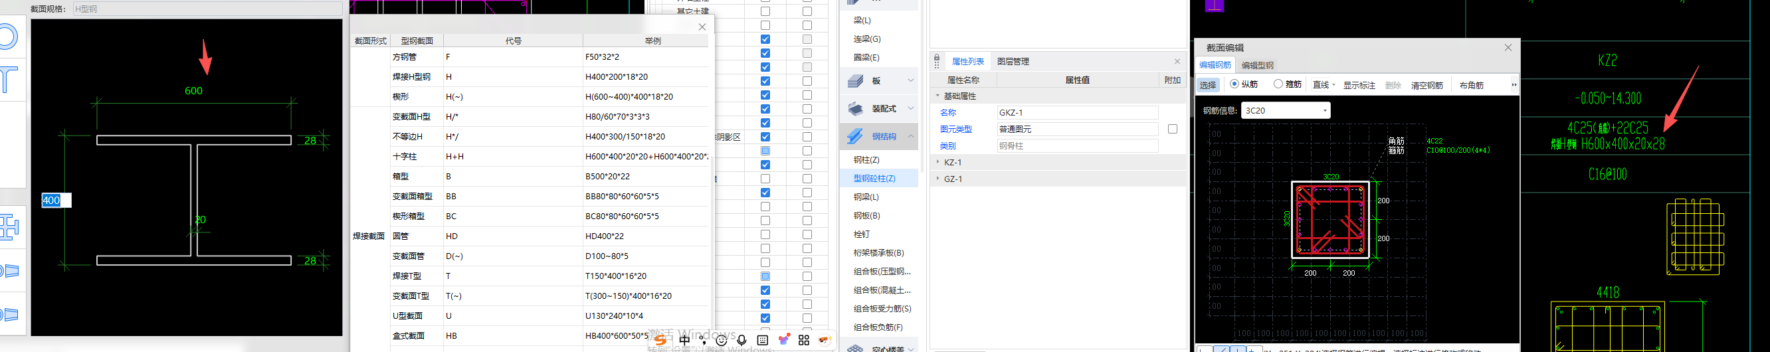The height and width of the screenshot is (352, 1770).
Task: Click the 删除 button in 截面编辑
Action: pos(1393,85)
